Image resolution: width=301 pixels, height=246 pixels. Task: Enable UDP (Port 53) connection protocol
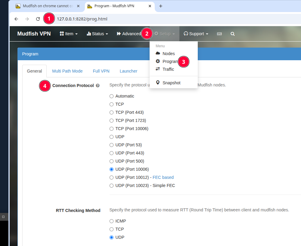tap(111, 145)
